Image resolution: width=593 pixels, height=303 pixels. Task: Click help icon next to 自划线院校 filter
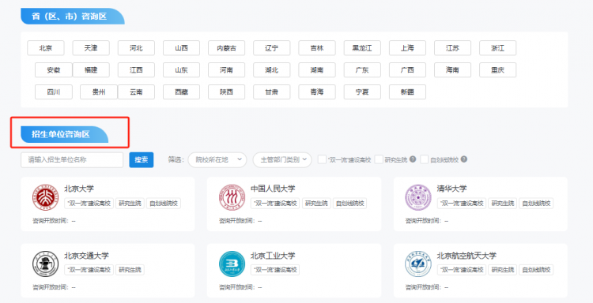(464, 159)
